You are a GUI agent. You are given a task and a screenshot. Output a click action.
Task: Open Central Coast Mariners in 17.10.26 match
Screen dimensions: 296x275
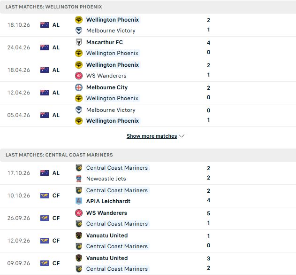tap(117, 168)
